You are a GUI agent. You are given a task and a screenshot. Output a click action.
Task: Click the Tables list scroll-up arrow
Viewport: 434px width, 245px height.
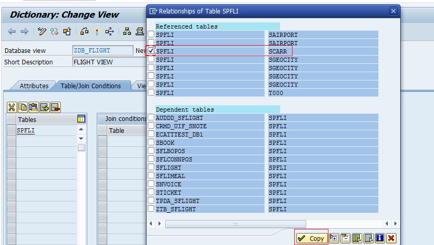[81, 130]
